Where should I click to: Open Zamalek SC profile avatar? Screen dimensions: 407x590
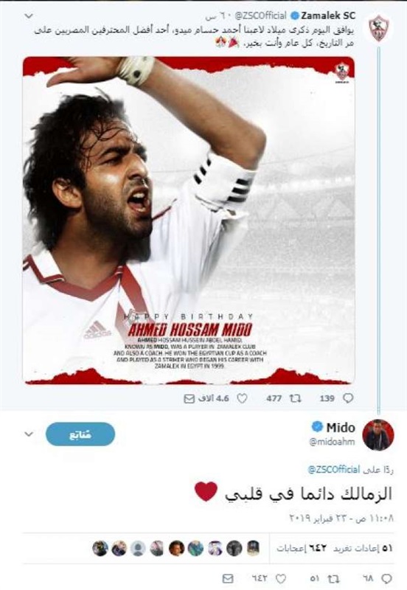(x=378, y=28)
